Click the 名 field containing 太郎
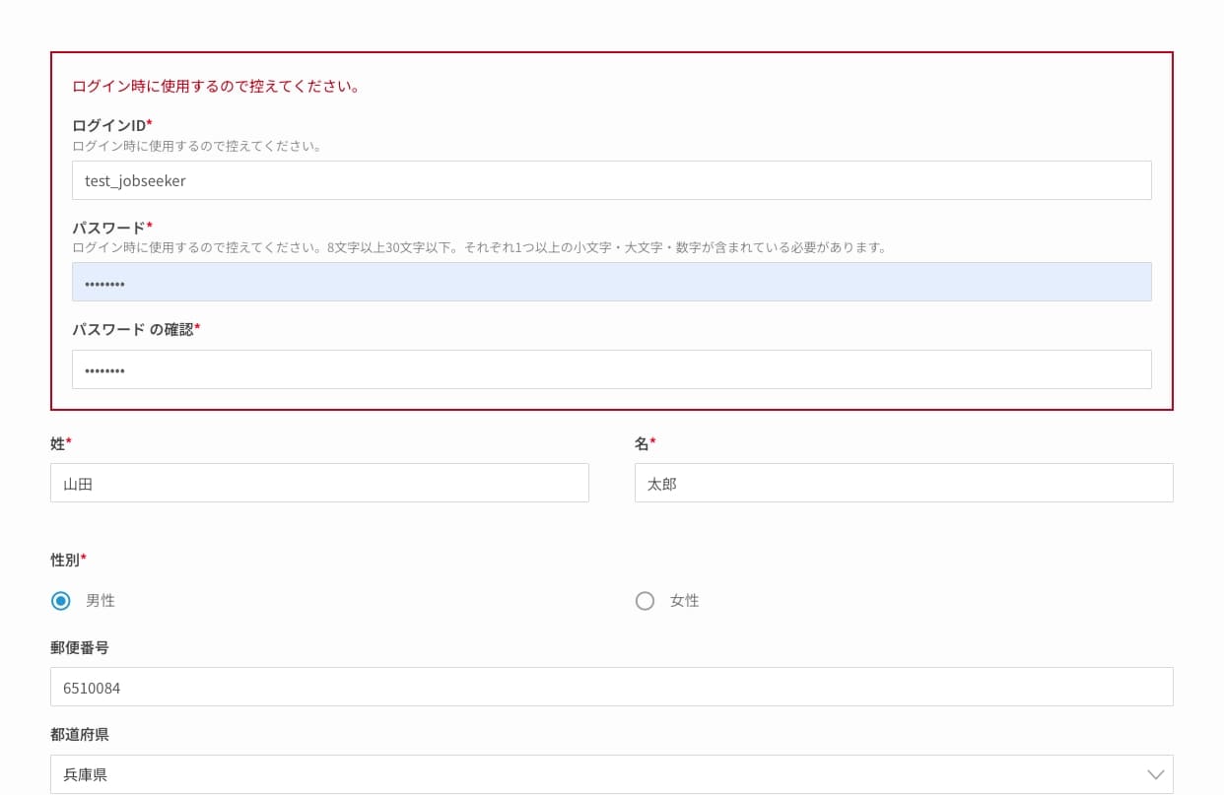 click(903, 483)
